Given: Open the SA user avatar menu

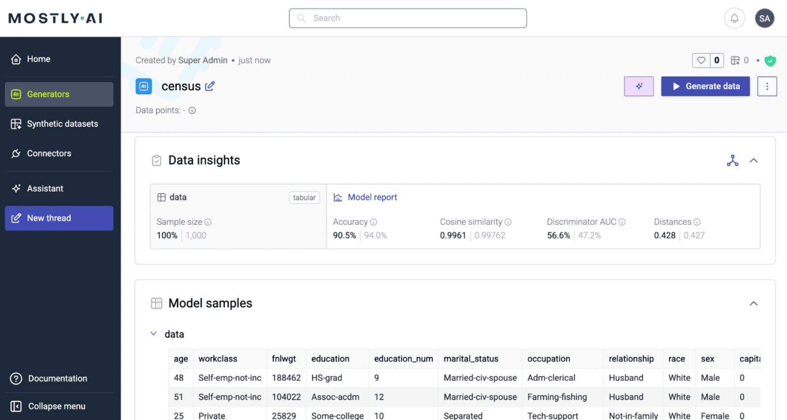Looking at the screenshot, I should click(764, 19).
